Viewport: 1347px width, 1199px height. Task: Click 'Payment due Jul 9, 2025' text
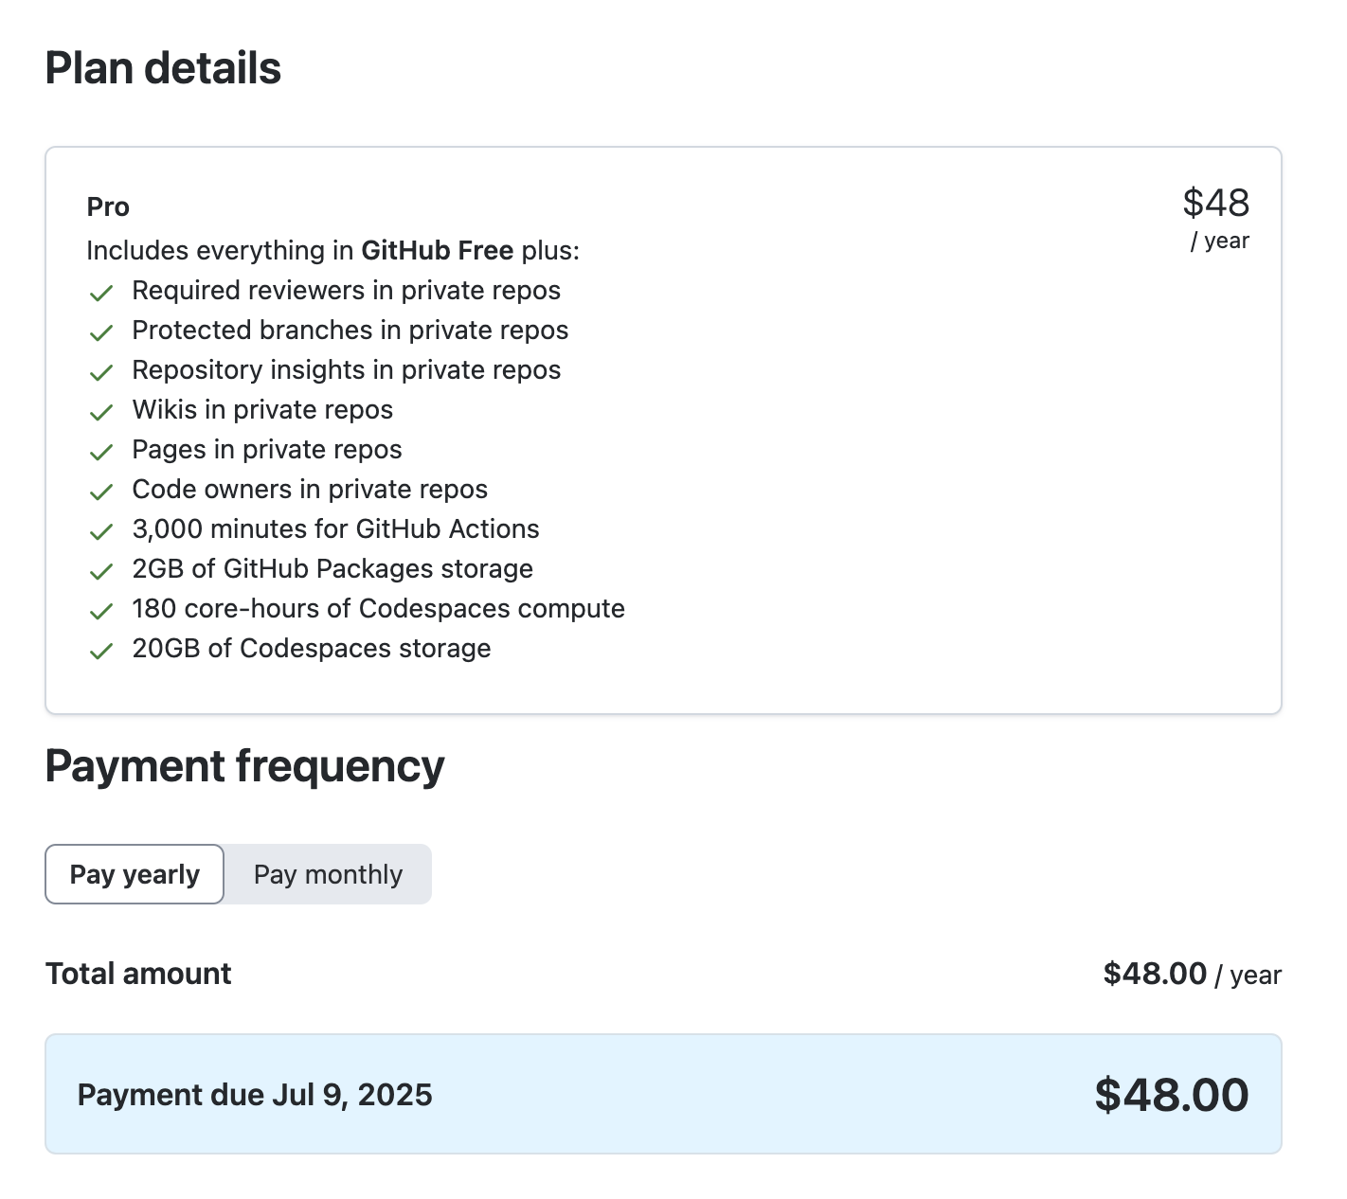(x=255, y=1095)
